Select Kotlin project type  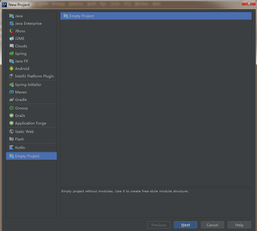pyautogui.click(x=31, y=147)
